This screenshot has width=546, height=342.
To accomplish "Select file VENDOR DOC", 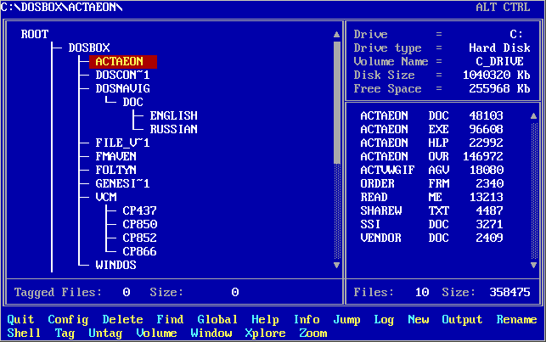I will click(x=431, y=238).
